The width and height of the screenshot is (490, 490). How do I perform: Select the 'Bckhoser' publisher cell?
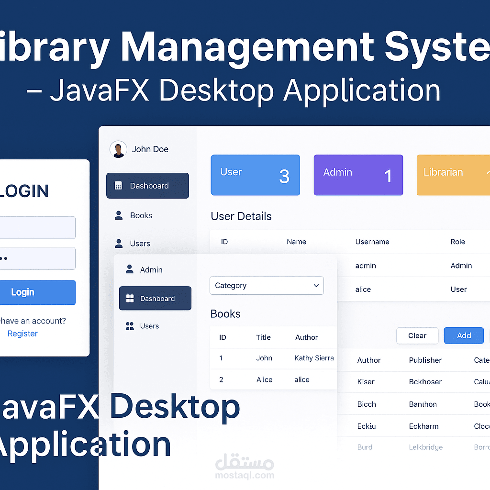coord(425,382)
